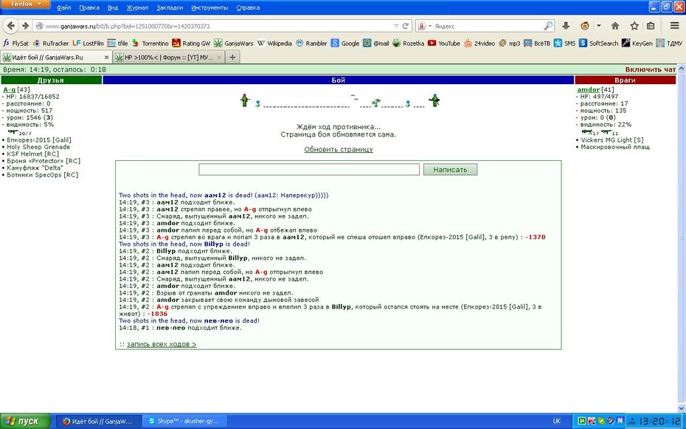The height and width of the screenshot is (429, 686).
Task: Click the Обновить страницу link
Action: pos(338,149)
